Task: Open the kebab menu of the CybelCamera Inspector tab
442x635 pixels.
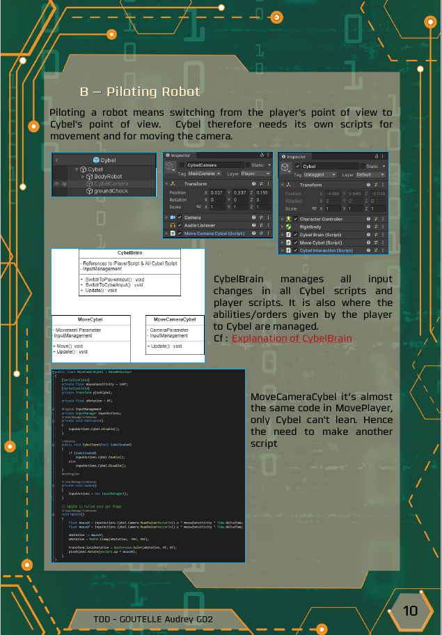Action: [269, 155]
